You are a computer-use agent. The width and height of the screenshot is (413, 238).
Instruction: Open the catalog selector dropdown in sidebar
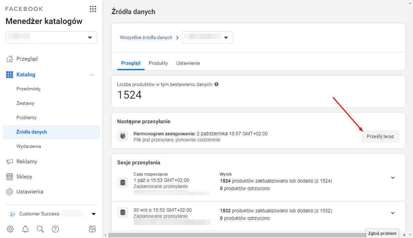(x=51, y=38)
